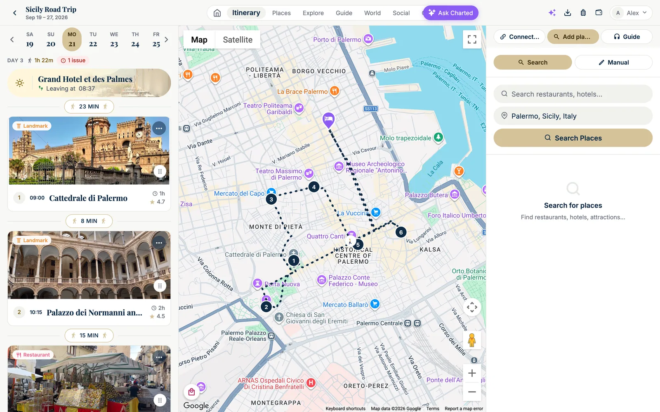Click the back arrow beside Sicily Road Trip
The height and width of the screenshot is (412, 660).
click(15, 13)
